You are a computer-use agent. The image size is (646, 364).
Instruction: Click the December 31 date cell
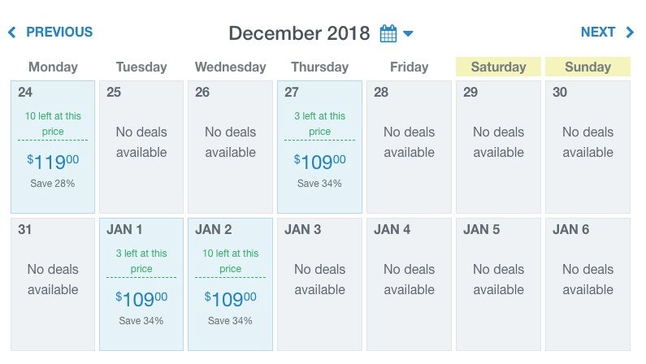pyautogui.click(x=53, y=284)
